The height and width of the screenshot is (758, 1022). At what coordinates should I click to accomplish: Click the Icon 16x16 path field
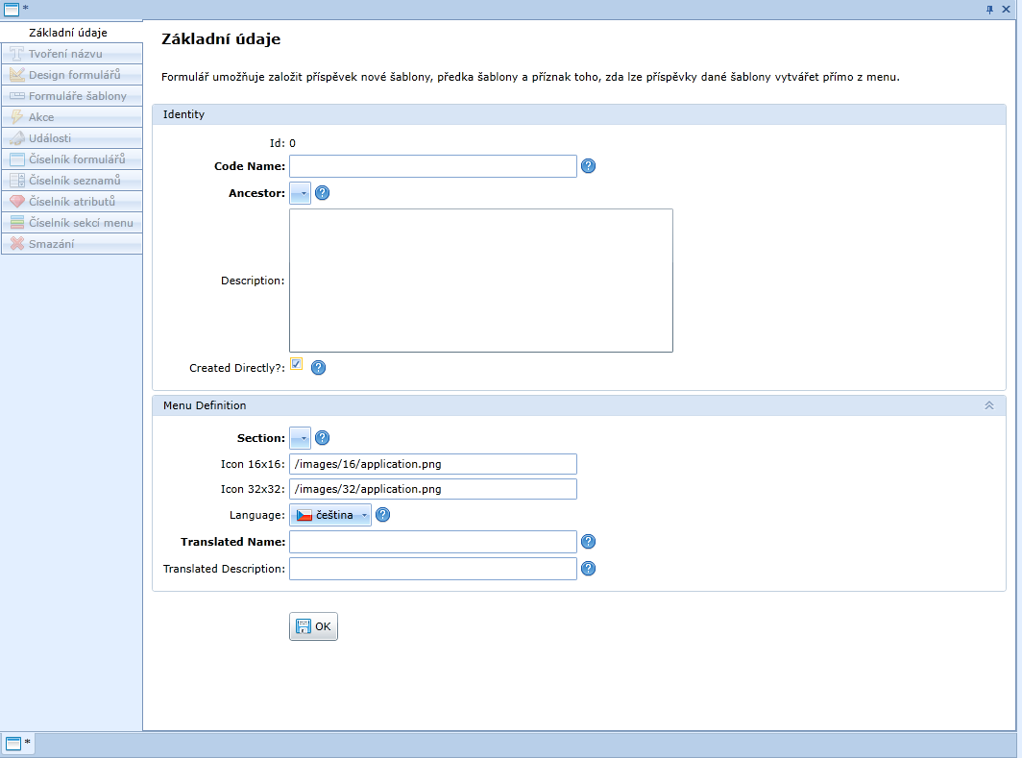click(432, 464)
